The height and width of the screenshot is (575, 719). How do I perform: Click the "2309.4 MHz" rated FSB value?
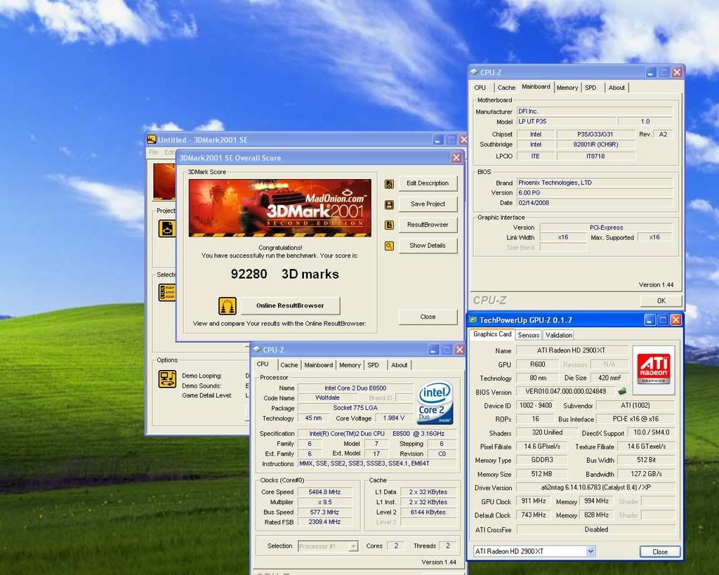pyautogui.click(x=324, y=522)
